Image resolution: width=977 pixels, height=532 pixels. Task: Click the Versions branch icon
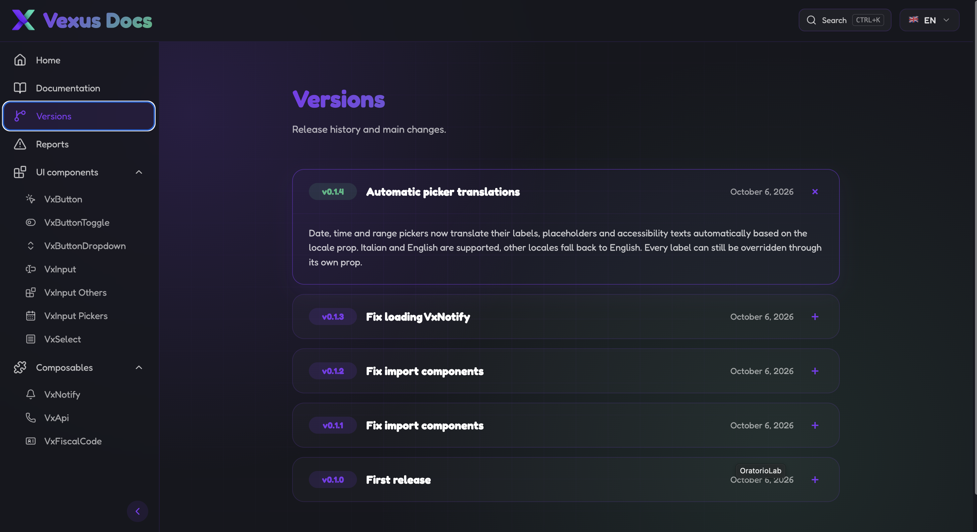(20, 116)
